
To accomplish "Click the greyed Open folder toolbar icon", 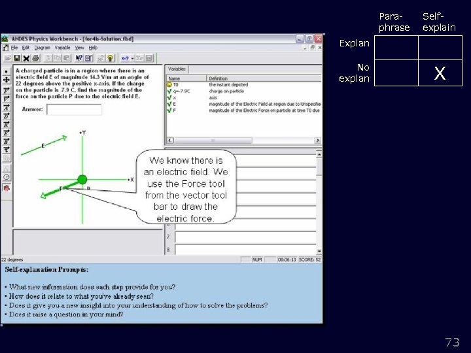I will pos(7,58).
